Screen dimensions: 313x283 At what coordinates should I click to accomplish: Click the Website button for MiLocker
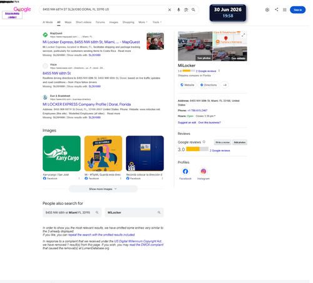(x=187, y=85)
